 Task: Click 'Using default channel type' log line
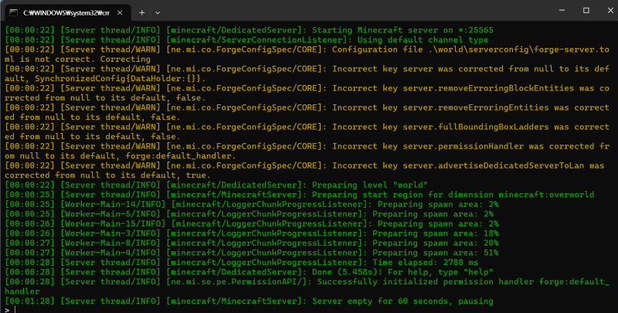click(x=246, y=40)
